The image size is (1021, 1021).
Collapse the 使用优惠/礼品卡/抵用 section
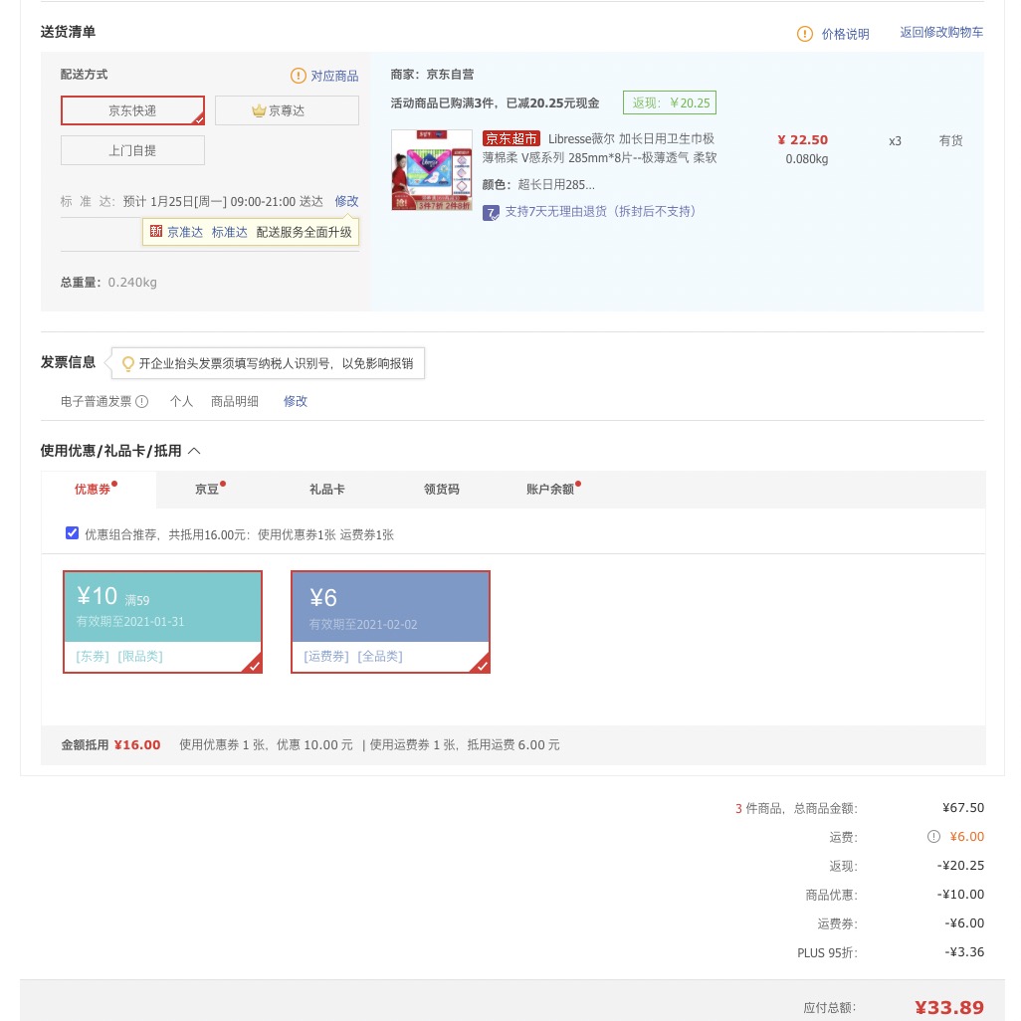[x=194, y=451]
